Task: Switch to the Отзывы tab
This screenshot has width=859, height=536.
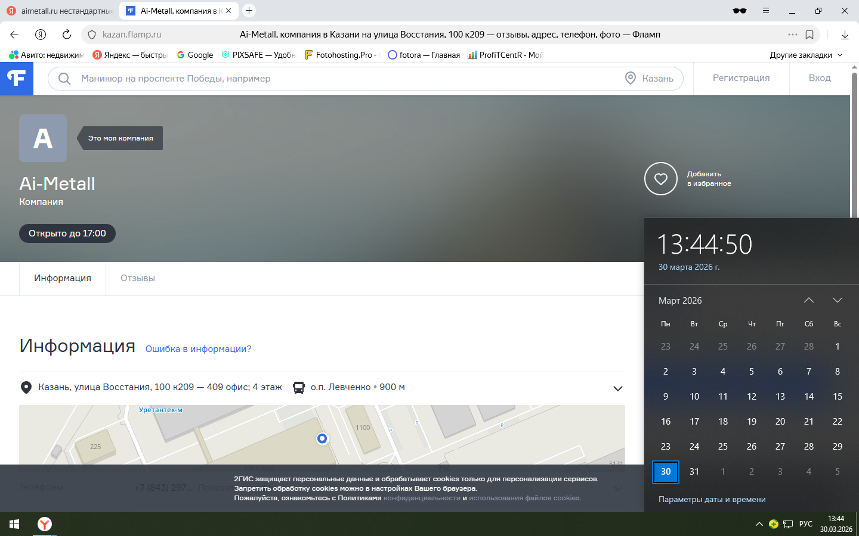Action: (138, 278)
